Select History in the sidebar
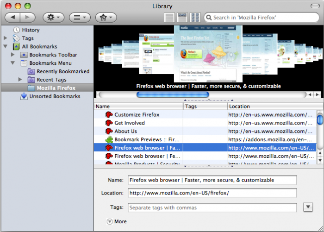 [x=31, y=30]
